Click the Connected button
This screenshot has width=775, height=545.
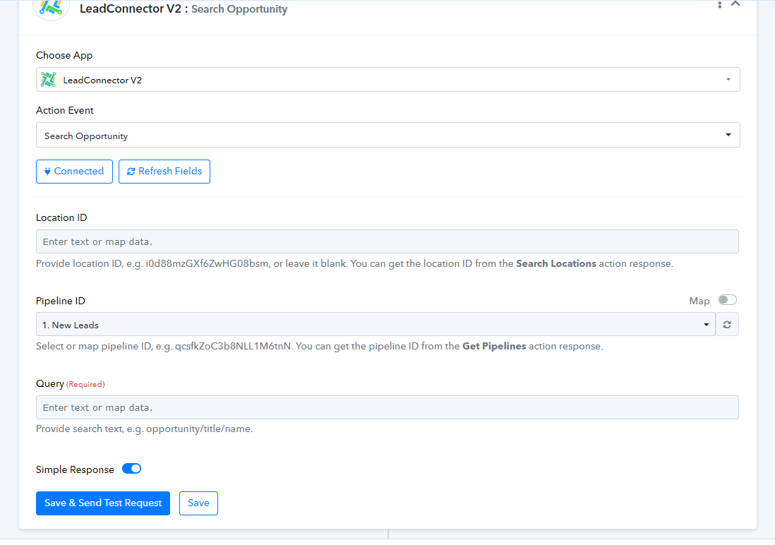coord(74,171)
